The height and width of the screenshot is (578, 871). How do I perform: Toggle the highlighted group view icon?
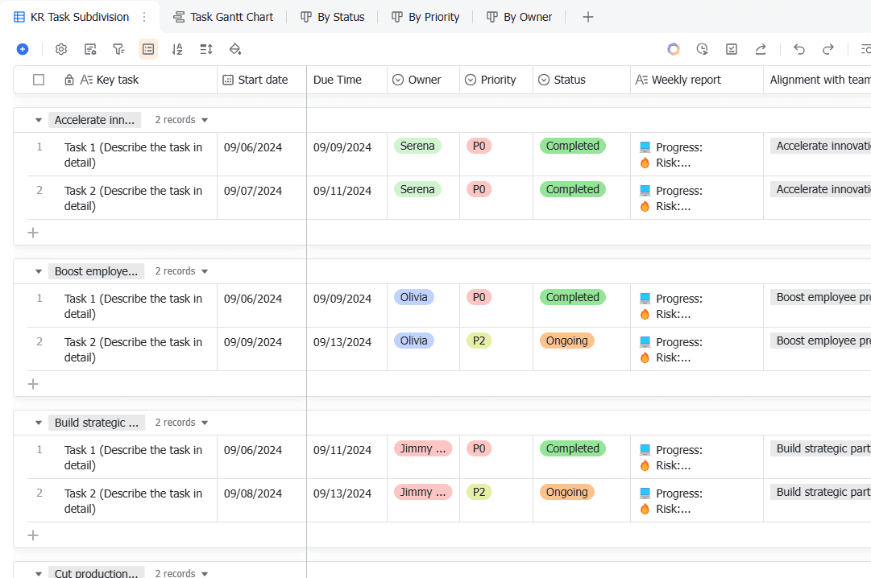click(148, 49)
